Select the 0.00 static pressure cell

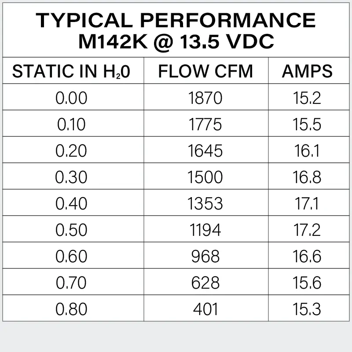tap(71, 98)
